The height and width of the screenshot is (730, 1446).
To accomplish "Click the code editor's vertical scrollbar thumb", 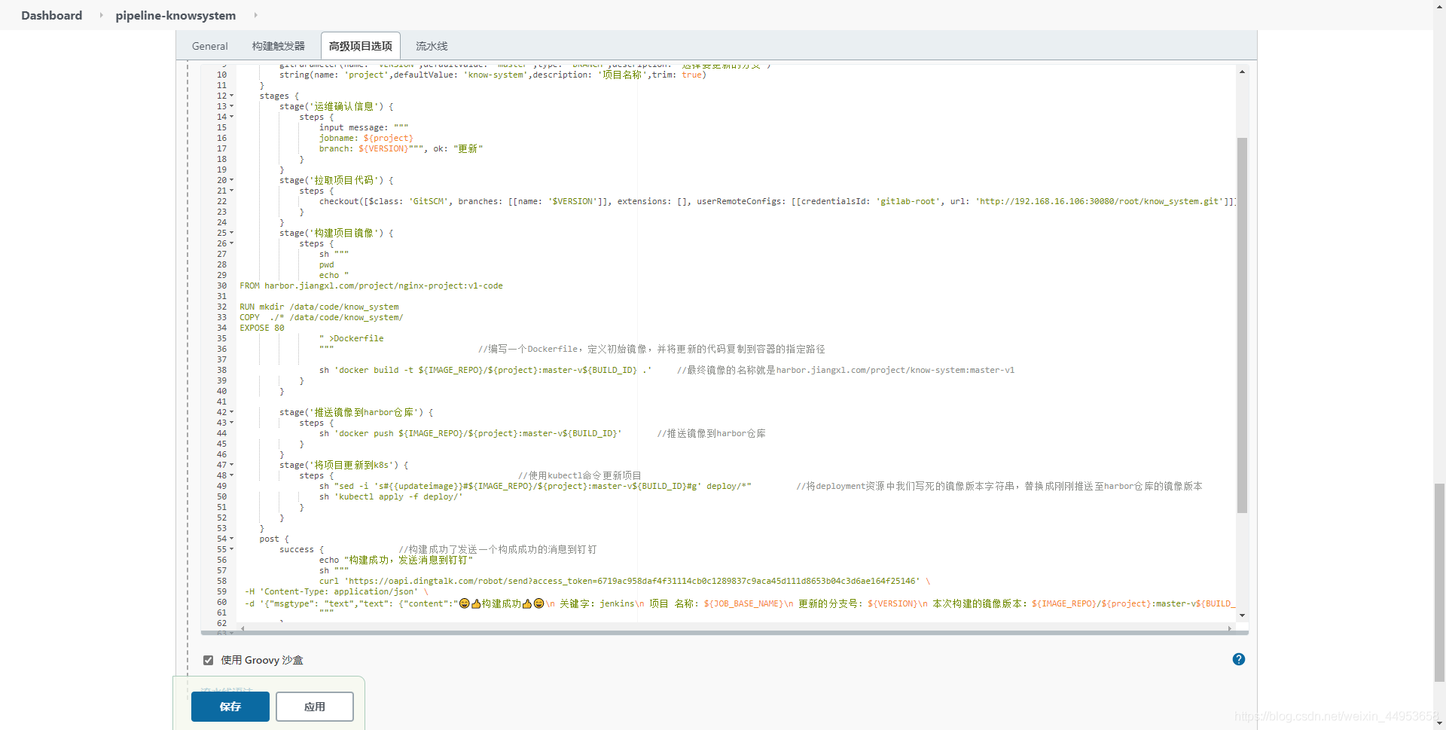I will click(1242, 325).
